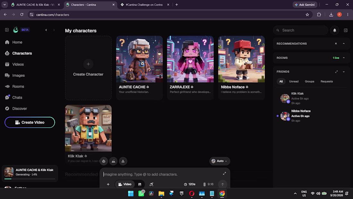Select Characters in the sidebar
Image resolution: width=353 pixels, height=199 pixels.
[22, 53]
